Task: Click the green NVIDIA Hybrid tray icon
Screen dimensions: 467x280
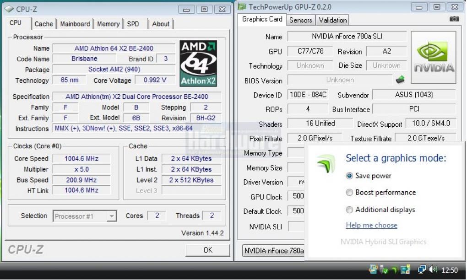Action: click(x=394, y=270)
